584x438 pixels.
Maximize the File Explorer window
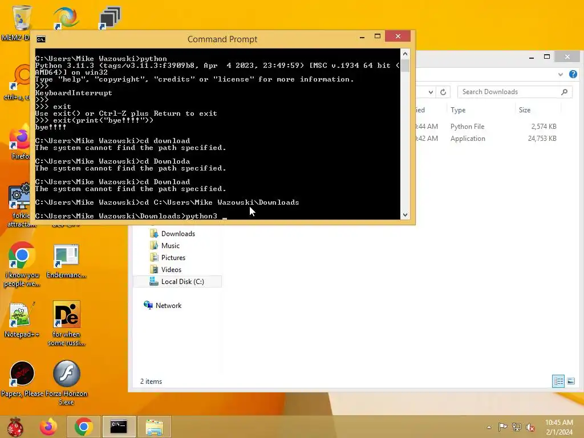(x=547, y=56)
